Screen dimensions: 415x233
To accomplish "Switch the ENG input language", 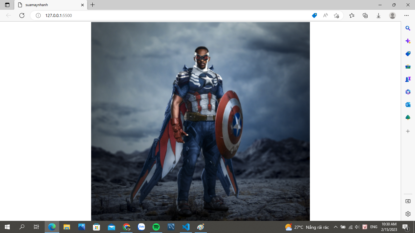I will (374, 227).
